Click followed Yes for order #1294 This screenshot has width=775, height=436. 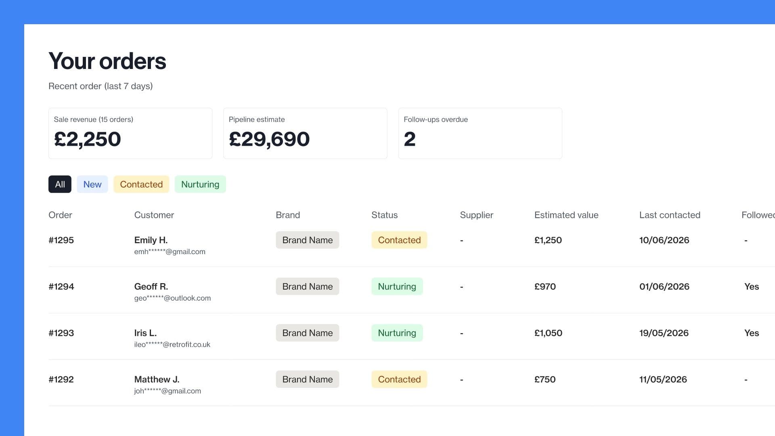click(x=752, y=286)
